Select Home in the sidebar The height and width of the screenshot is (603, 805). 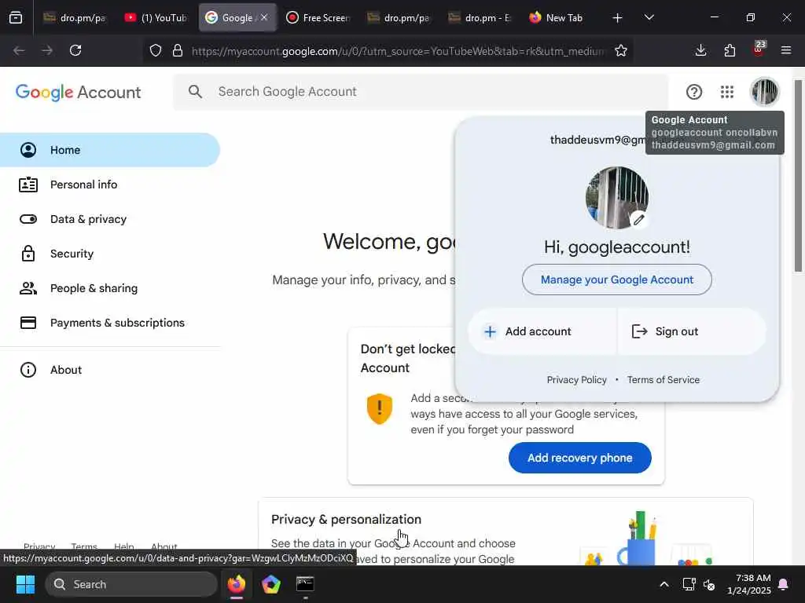[110, 150]
